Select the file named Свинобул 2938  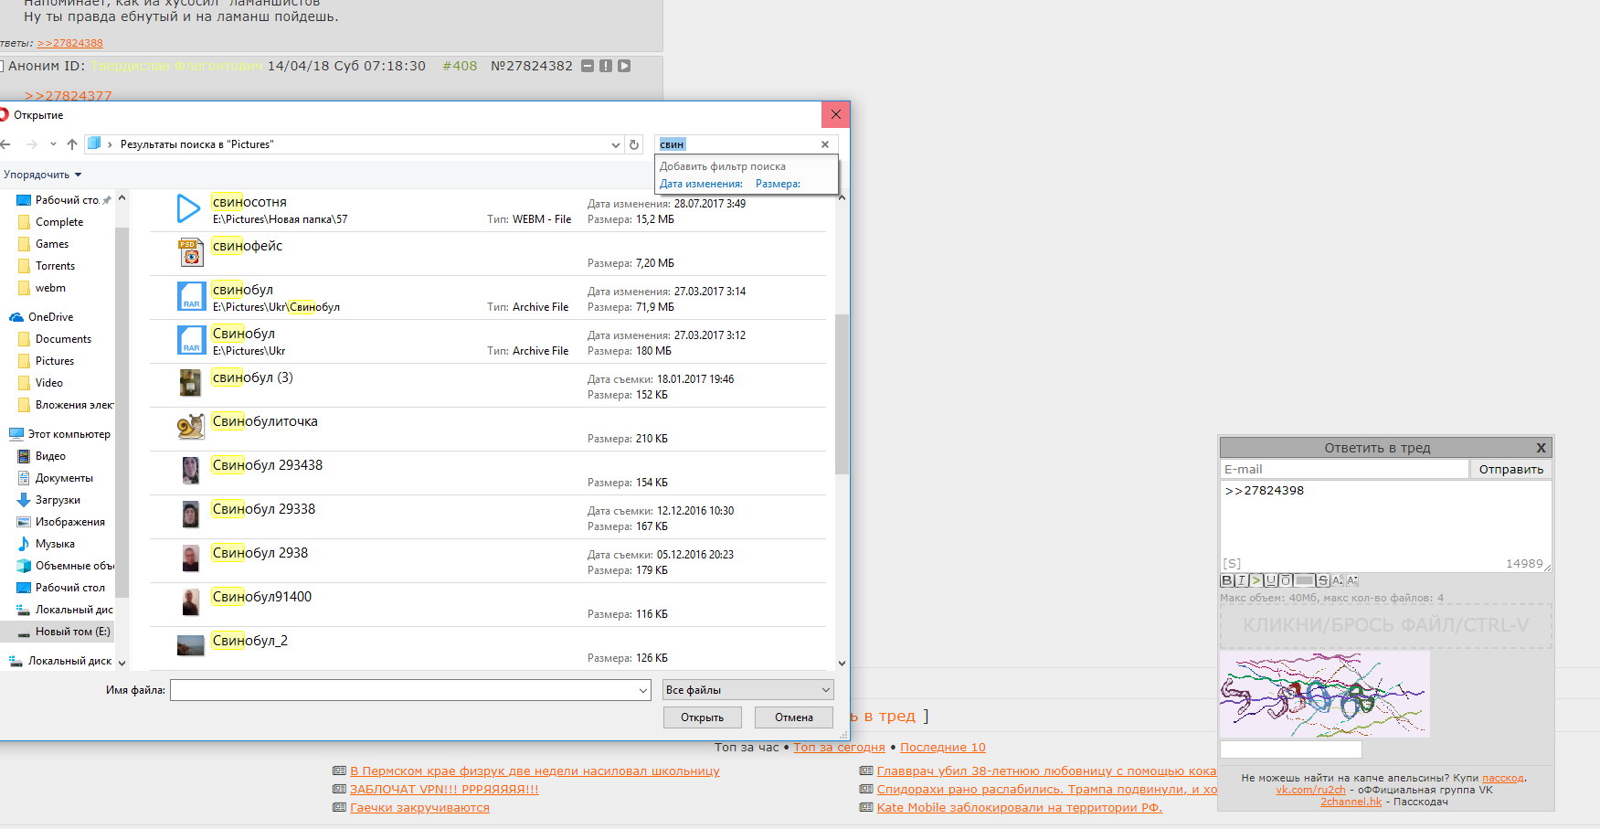pos(260,553)
